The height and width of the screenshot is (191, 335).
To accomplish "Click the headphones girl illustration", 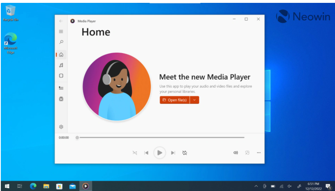I will point(117,87).
